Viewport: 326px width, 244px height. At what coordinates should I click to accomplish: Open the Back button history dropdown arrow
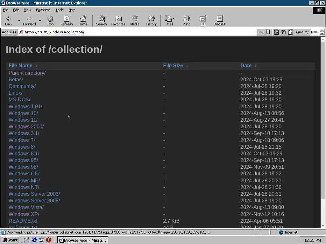19,21
